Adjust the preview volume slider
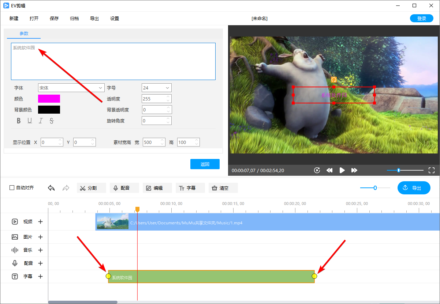The height and width of the screenshot is (304, 440). coord(405,170)
